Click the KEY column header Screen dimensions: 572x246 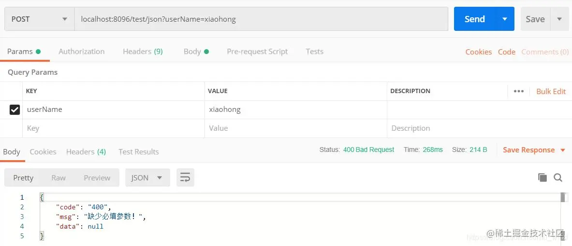tap(31, 91)
